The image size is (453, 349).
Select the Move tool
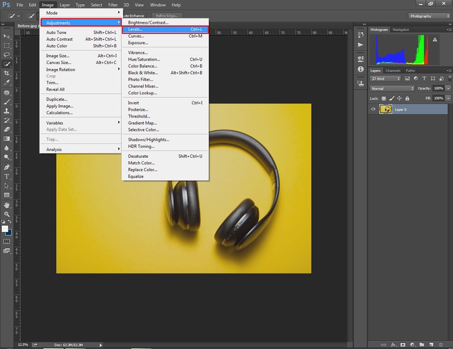tap(6, 36)
